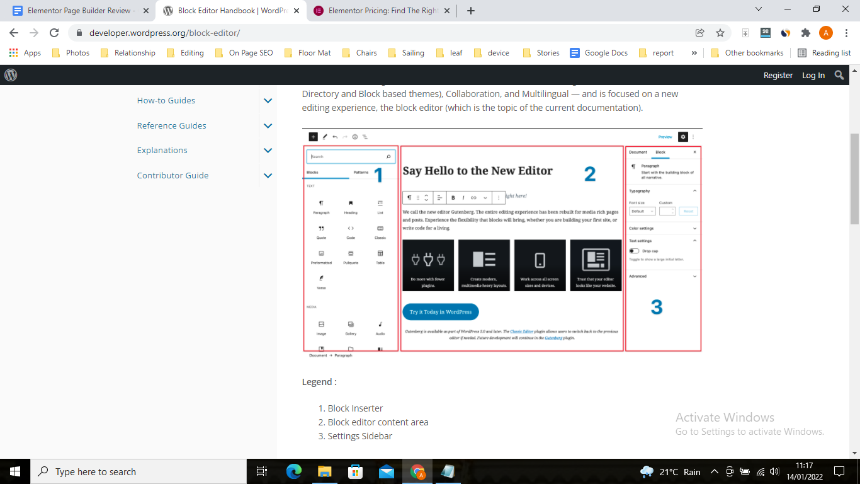Open Microsoft Store from the taskbar
Image resolution: width=860 pixels, height=484 pixels.
(356, 471)
